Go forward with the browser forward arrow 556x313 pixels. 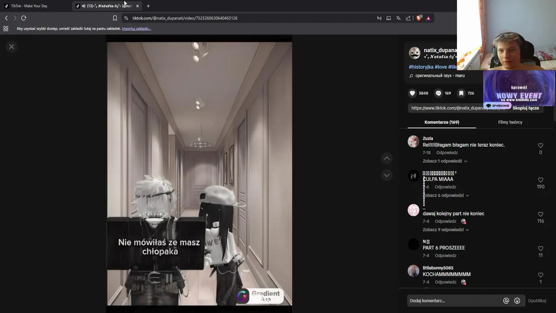[15, 18]
